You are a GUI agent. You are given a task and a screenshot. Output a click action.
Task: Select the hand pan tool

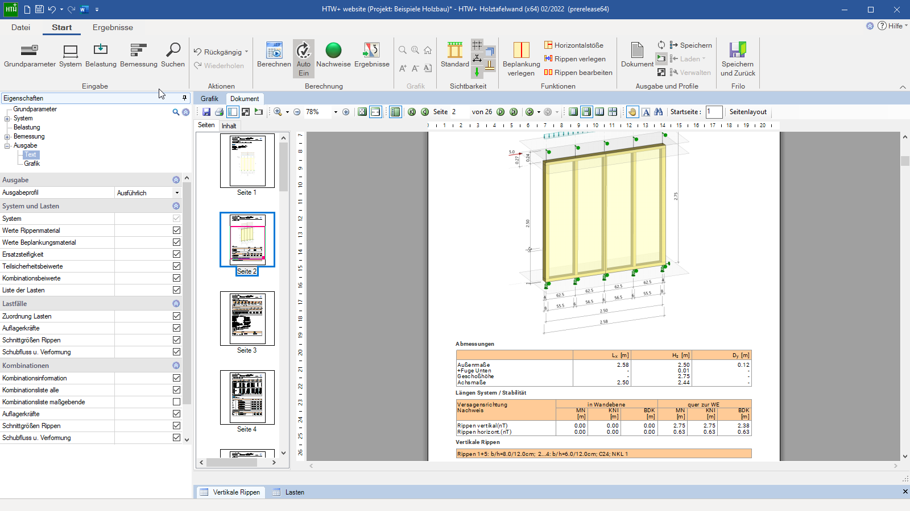point(632,112)
